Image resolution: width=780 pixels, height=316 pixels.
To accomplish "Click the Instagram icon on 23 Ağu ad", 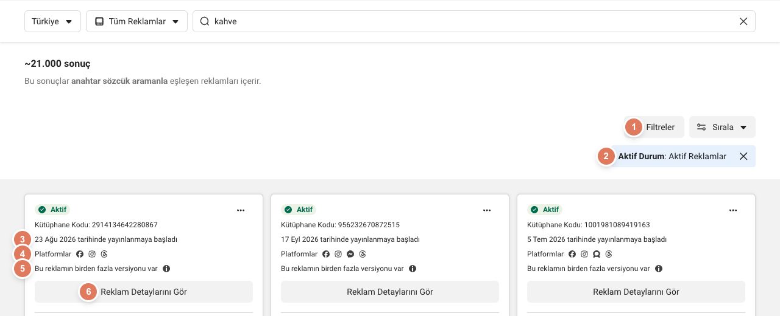I will pyautogui.click(x=92, y=254).
